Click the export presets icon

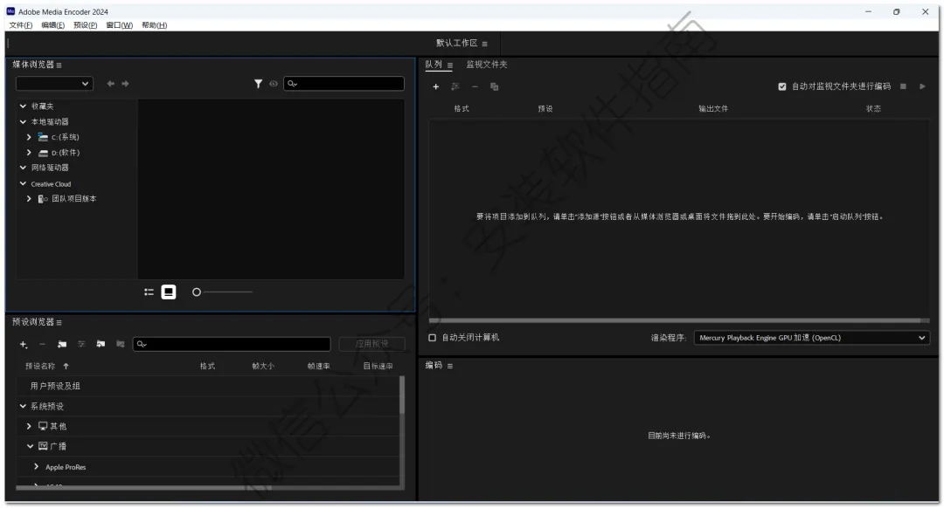[x=121, y=345]
